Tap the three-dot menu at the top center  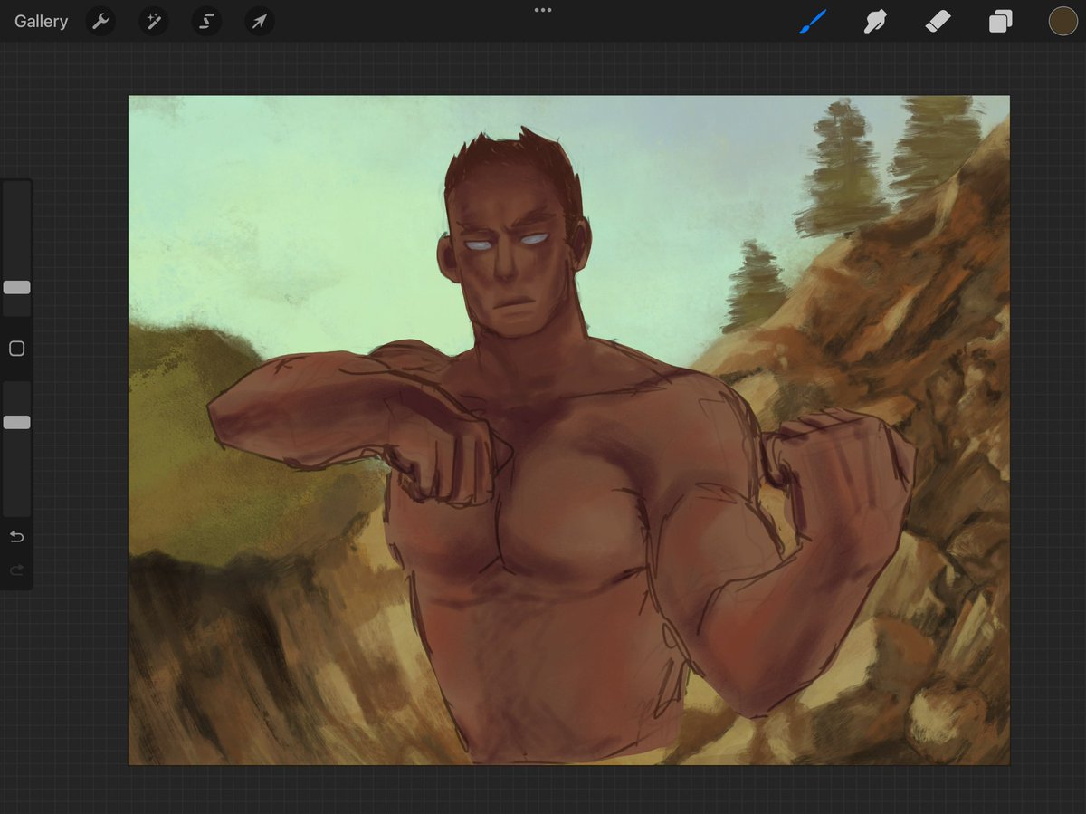pos(543,10)
